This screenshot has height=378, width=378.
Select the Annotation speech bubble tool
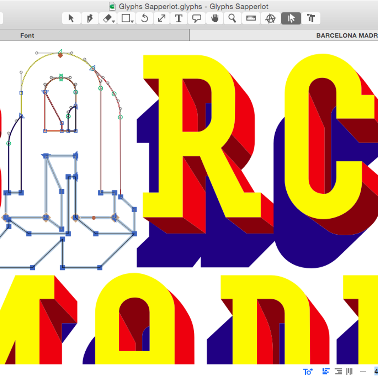197,19
